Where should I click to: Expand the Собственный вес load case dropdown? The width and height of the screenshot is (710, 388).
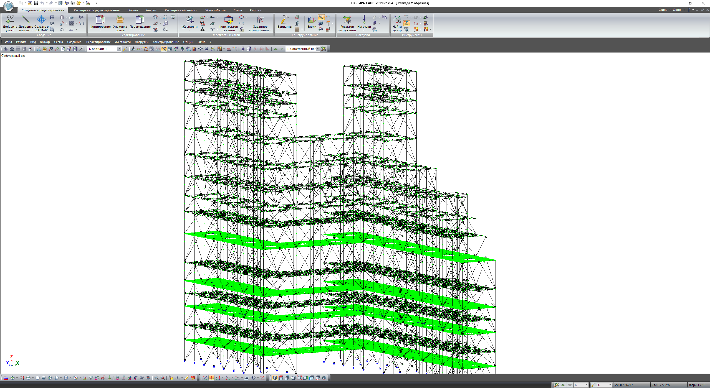pos(318,49)
